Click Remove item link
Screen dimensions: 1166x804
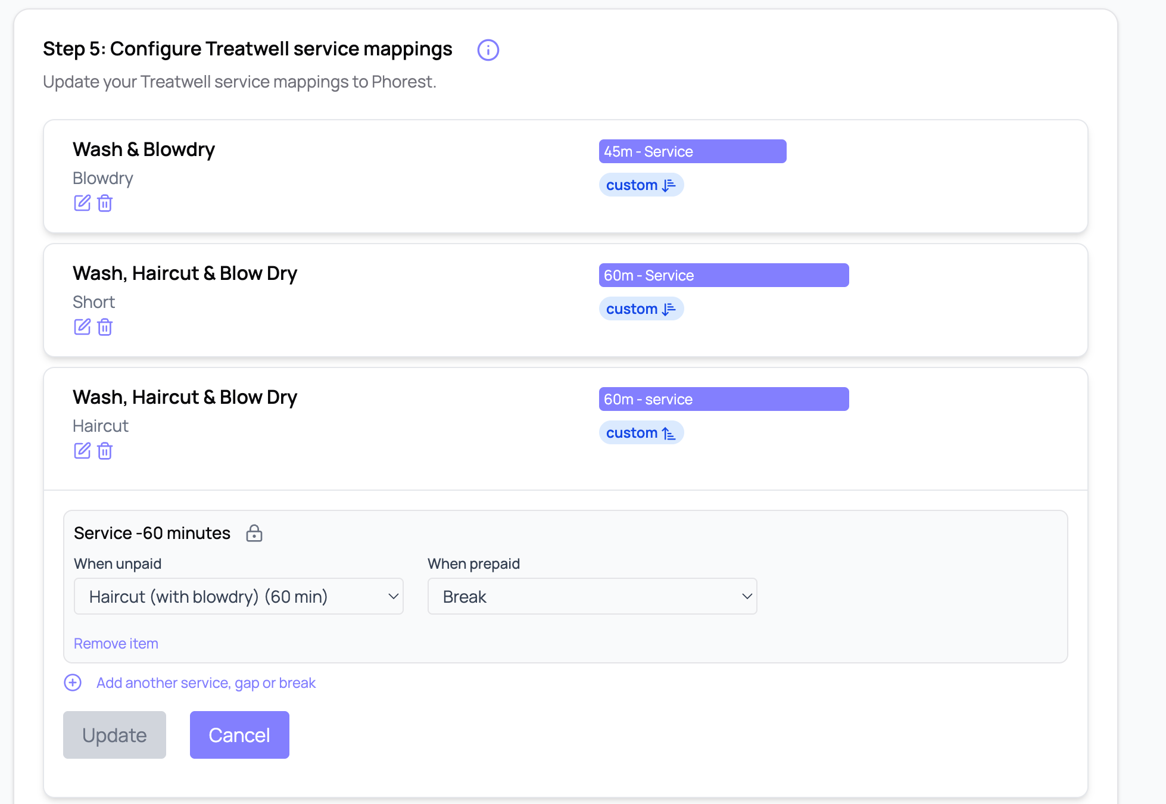(116, 644)
